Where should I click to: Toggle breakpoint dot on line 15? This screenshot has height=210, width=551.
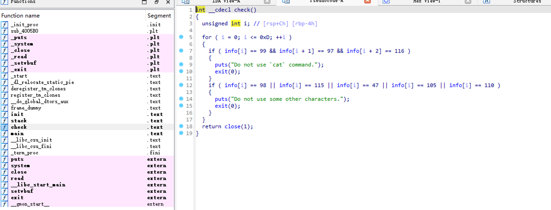(181, 106)
